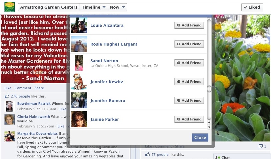Add Jennifer Romero as friend
This screenshot has width=271, height=159.
tap(189, 100)
